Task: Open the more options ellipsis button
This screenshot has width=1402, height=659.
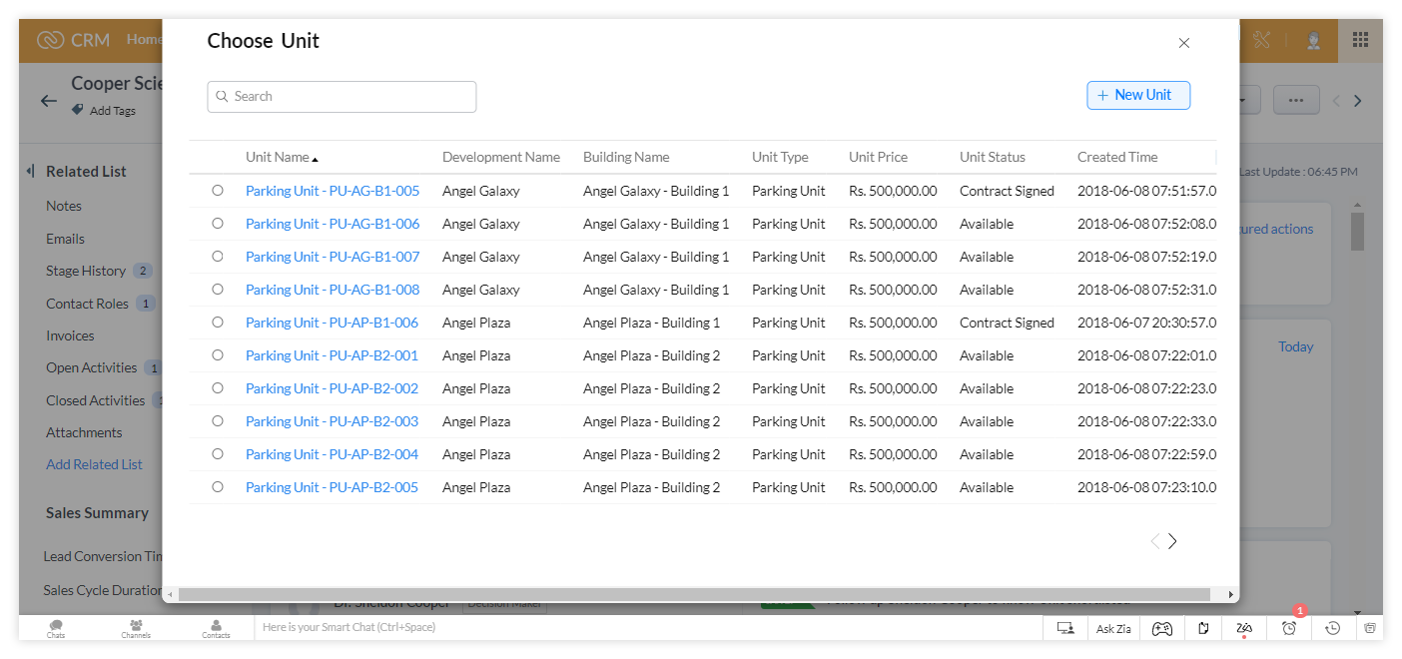Action: (1296, 100)
